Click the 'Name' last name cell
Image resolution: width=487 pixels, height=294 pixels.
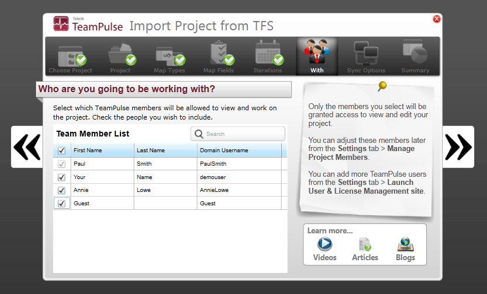coord(165,177)
